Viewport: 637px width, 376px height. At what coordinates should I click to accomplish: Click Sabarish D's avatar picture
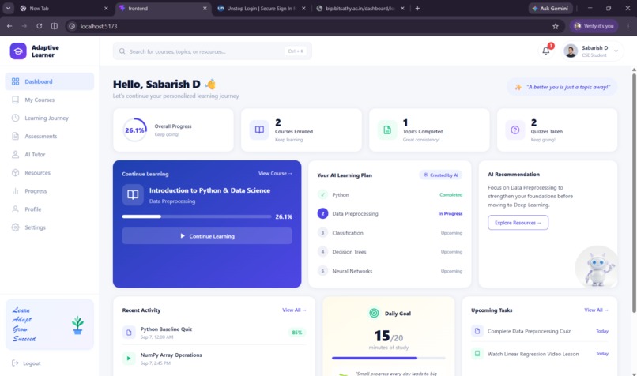[x=571, y=51]
